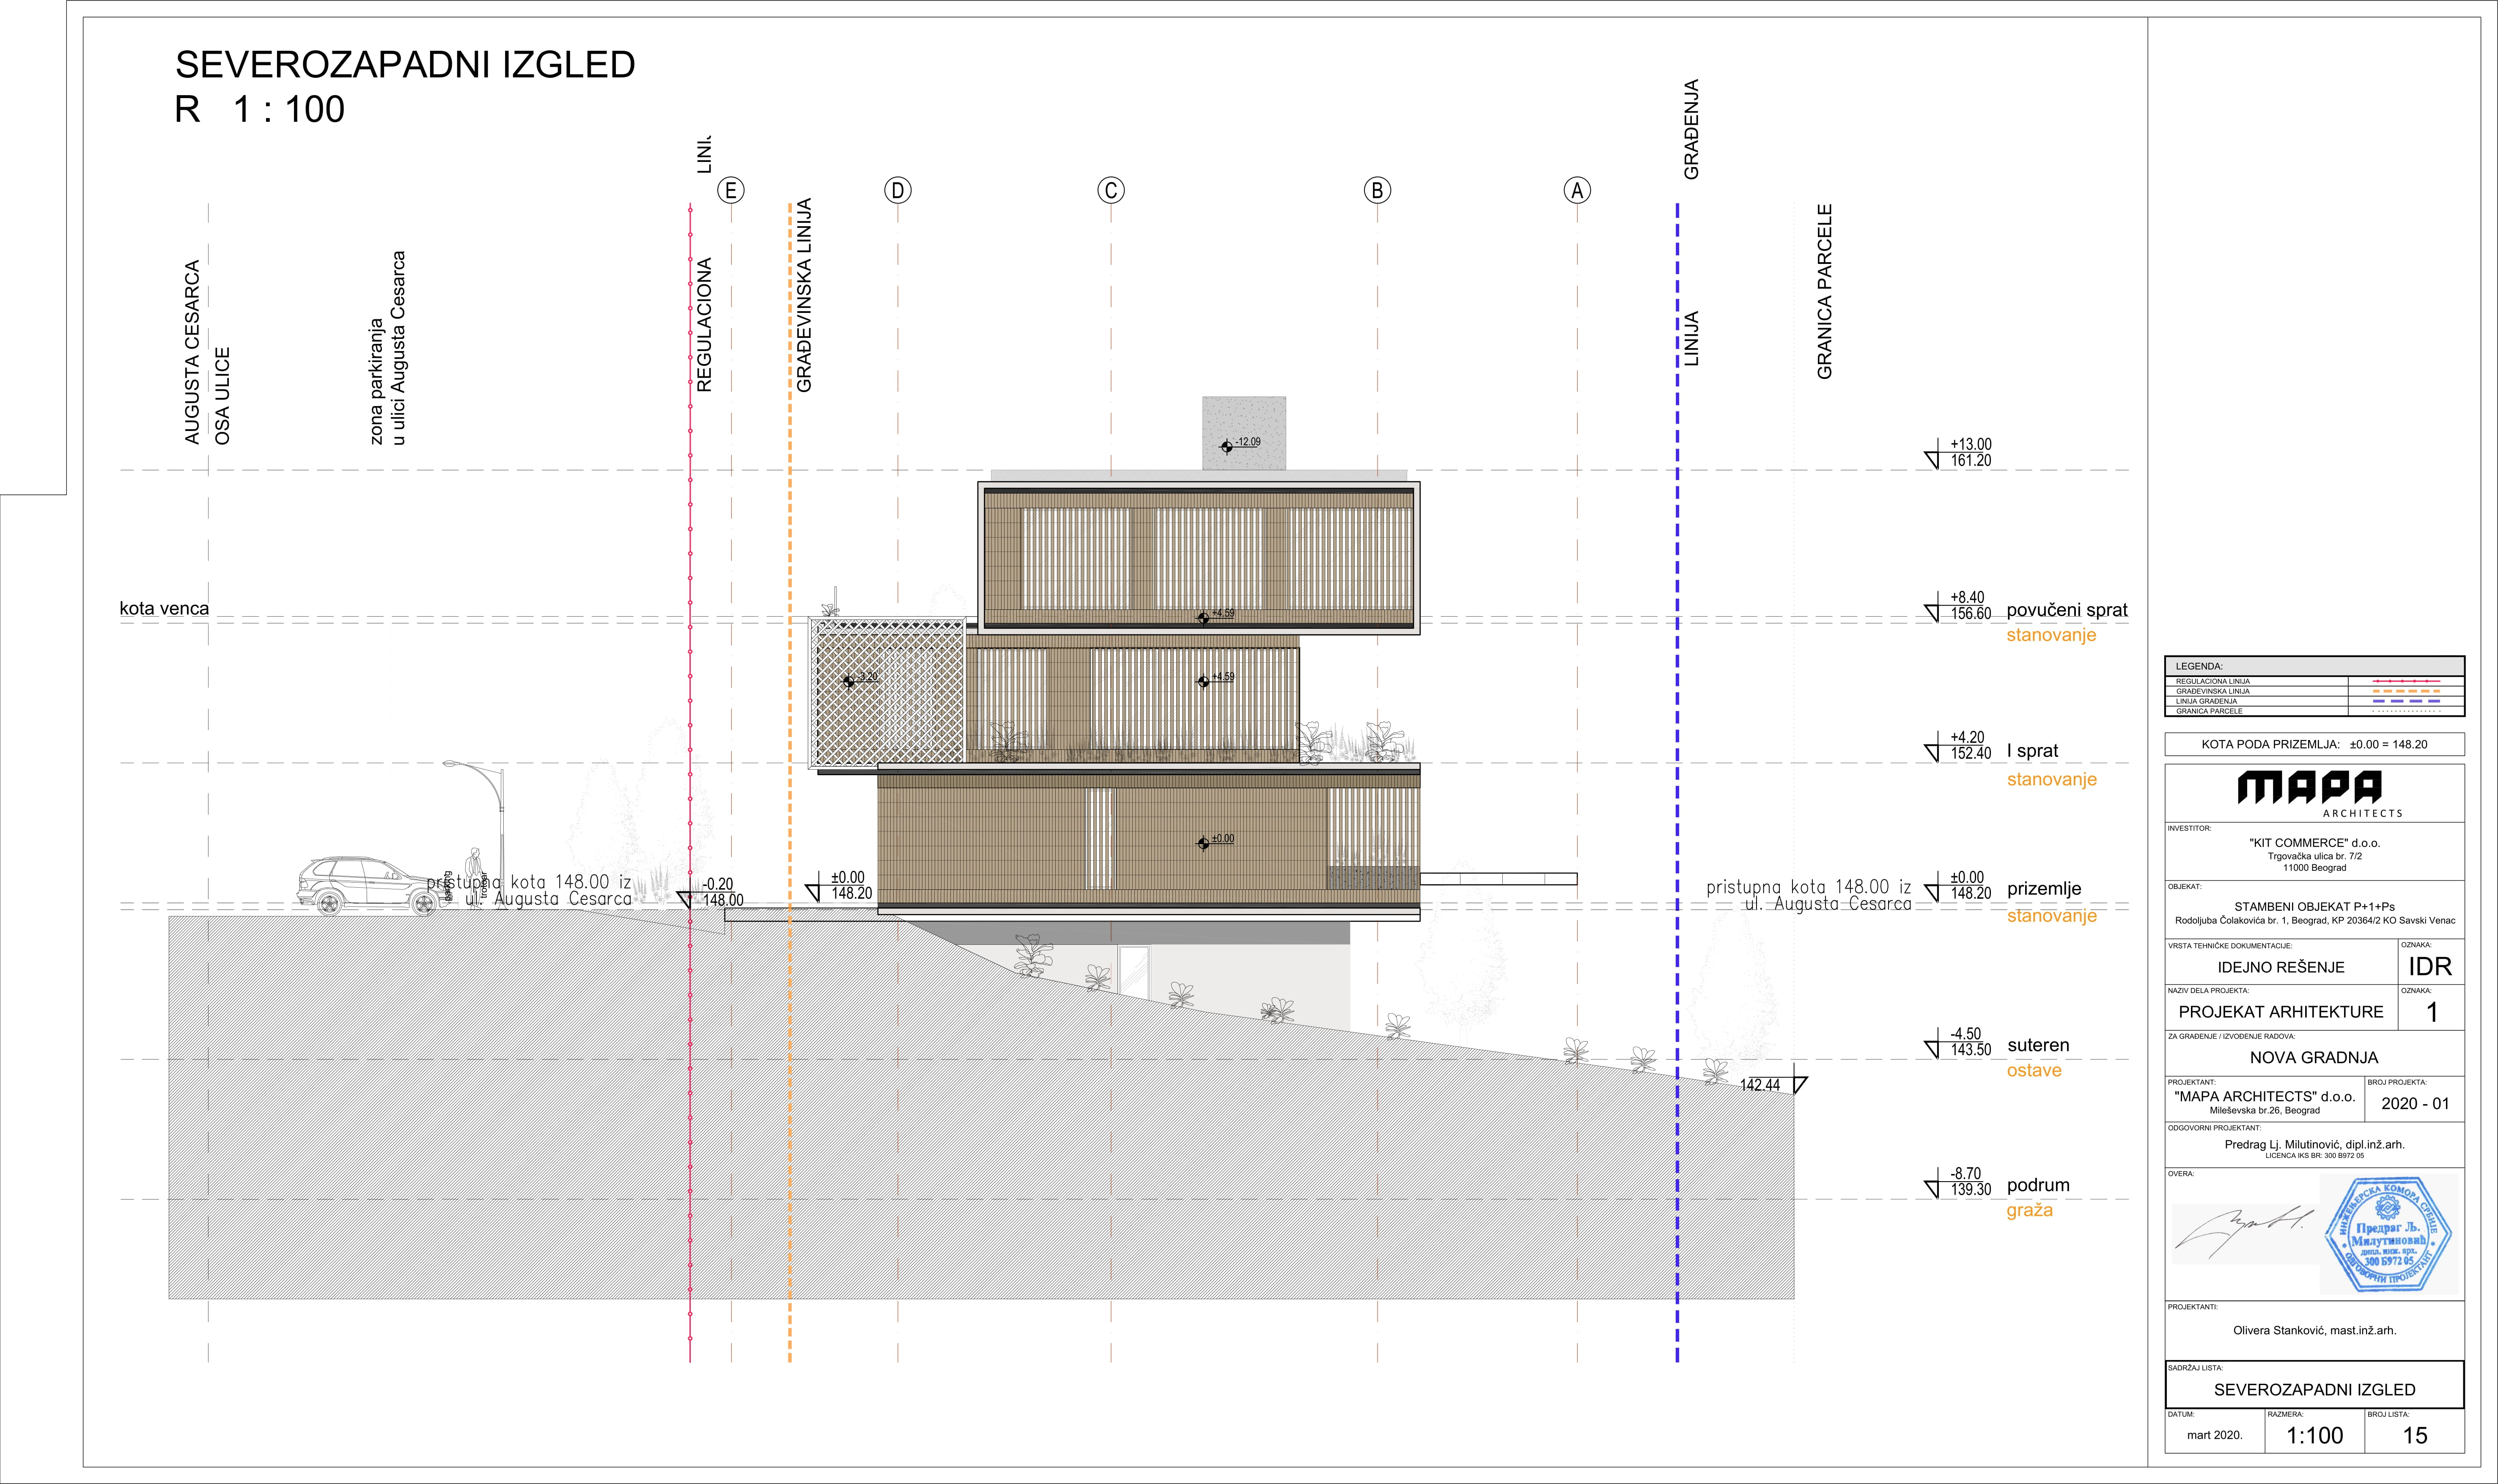Click the orange 'graža' label
This screenshot has height=1484, width=2498.
(x=2029, y=1210)
